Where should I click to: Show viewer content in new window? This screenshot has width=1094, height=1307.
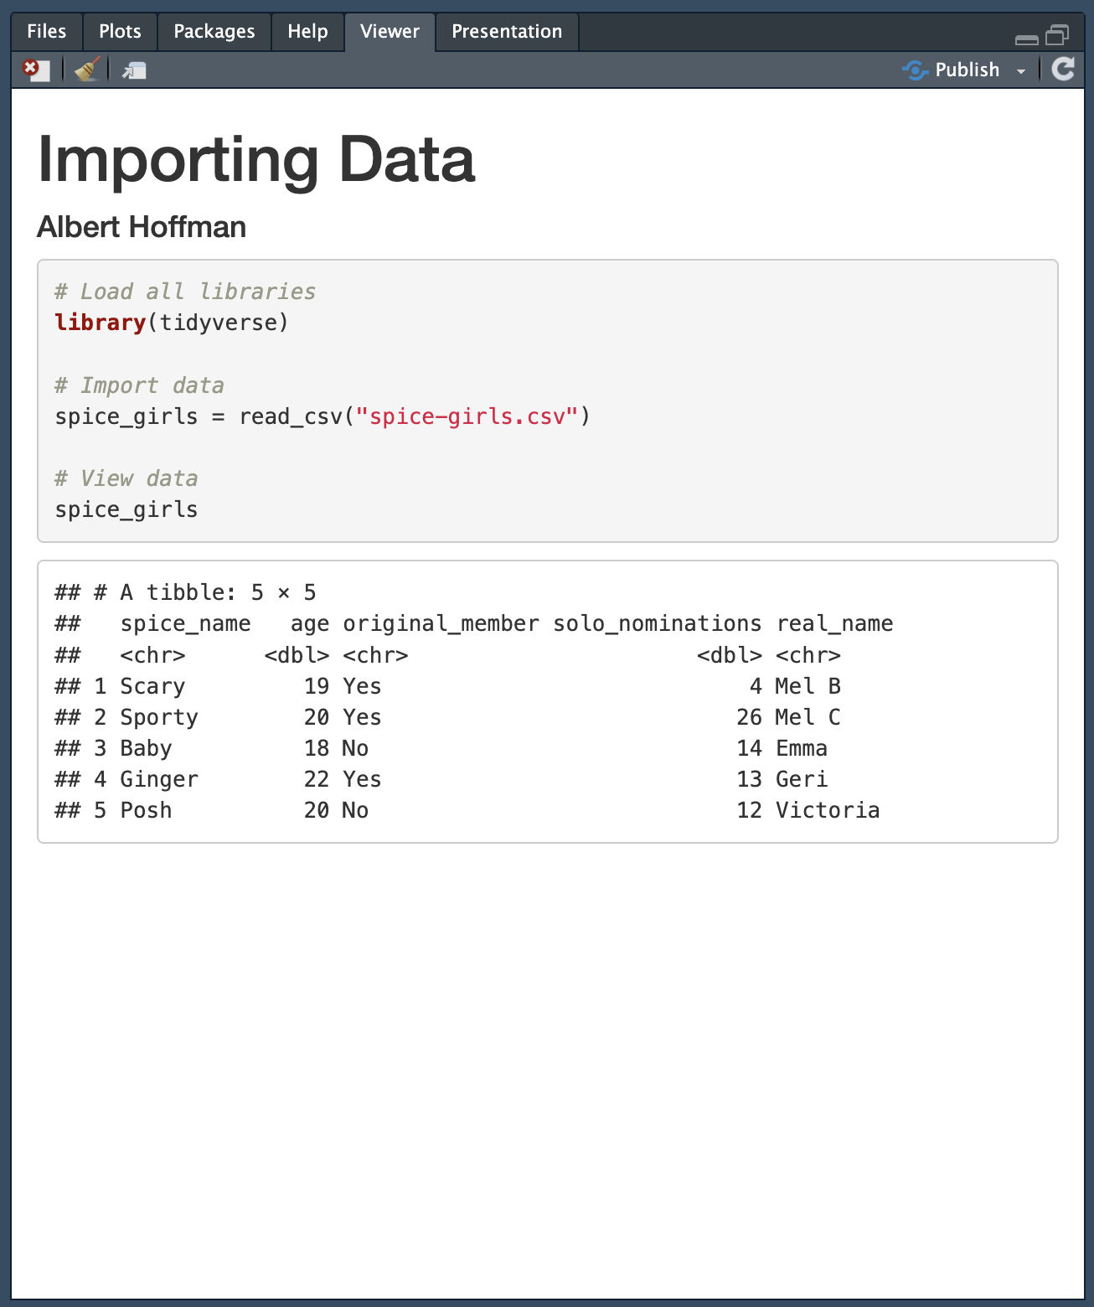pyautogui.click(x=134, y=70)
